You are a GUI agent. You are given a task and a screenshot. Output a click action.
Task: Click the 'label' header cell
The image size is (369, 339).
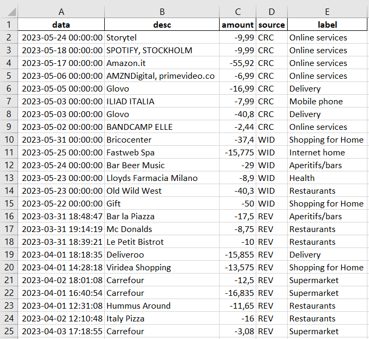pyautogui.click(x=327, y=24)
